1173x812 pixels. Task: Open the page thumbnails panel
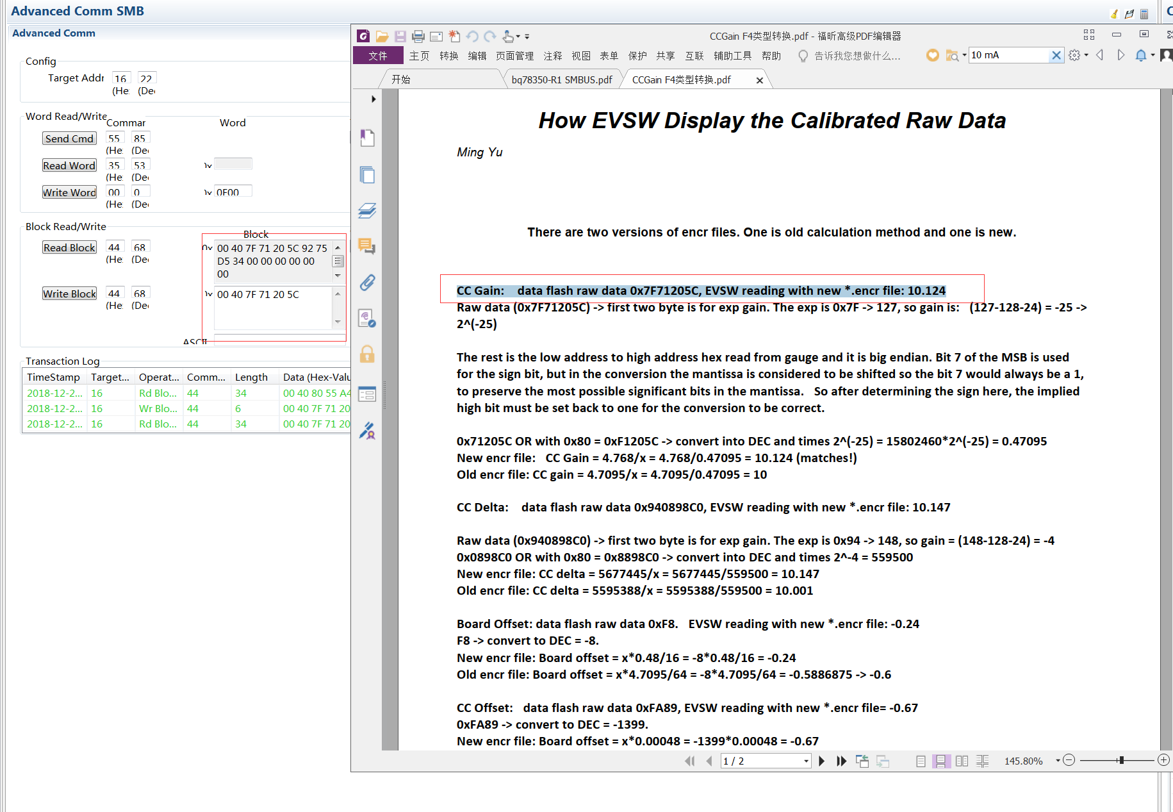pos(367,174)
